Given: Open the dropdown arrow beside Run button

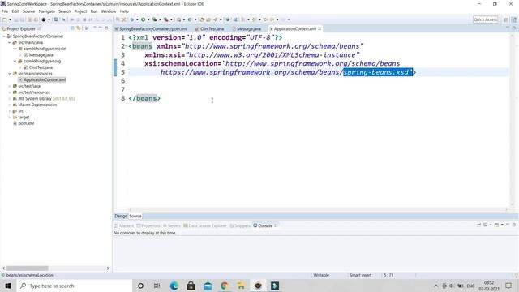Looking at the screenshot, I should click(x=148, y=19).
